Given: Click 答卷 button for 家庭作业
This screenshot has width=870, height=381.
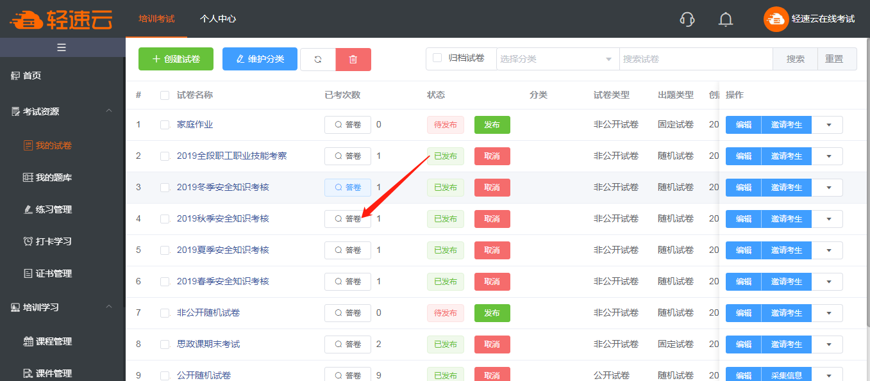Looking at the screenshot, I should point(347,125).
